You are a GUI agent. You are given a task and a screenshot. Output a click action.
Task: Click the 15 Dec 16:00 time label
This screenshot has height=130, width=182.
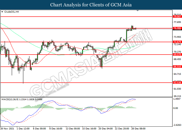(x=89, y=128)
